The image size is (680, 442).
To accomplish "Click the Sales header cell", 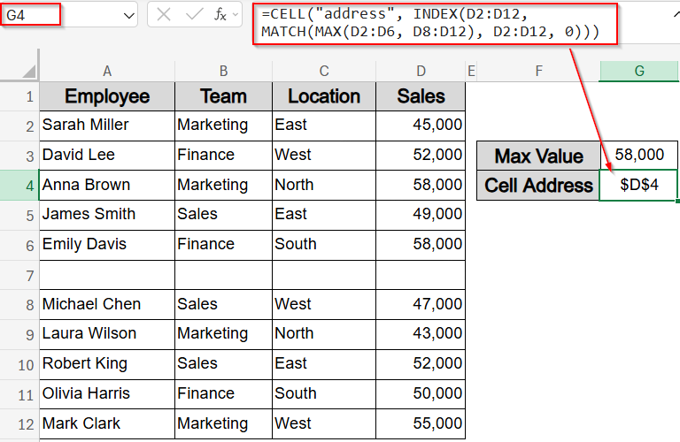I will [421, 96].
